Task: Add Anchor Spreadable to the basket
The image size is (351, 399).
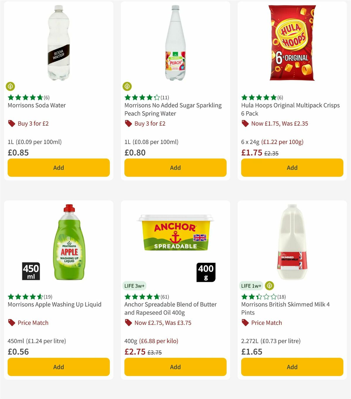Action: (175, 367)
